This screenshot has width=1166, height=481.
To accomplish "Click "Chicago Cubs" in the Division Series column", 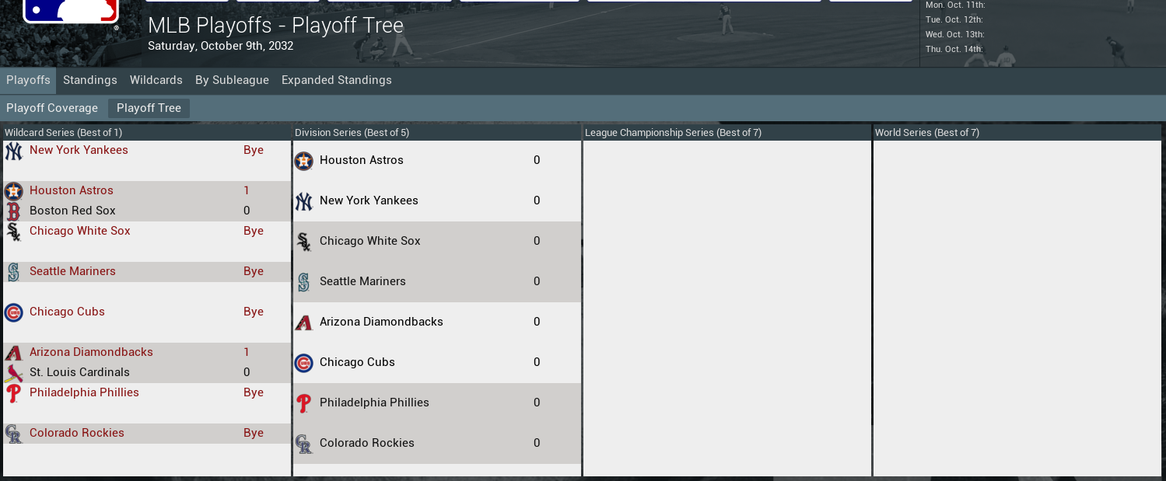I will pyautogui.click(x=357, y=362).
